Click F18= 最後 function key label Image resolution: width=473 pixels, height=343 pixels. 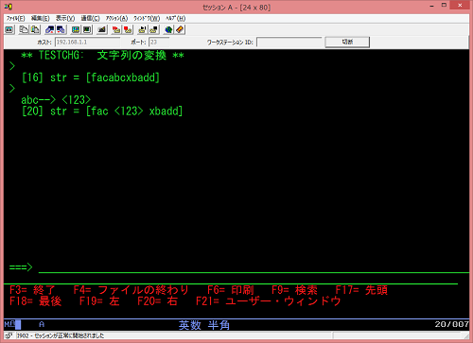35,301
